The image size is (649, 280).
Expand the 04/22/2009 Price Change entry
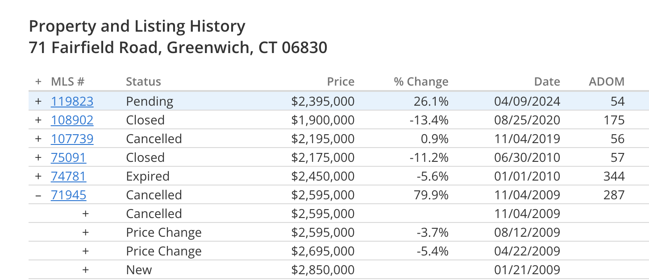86,251
